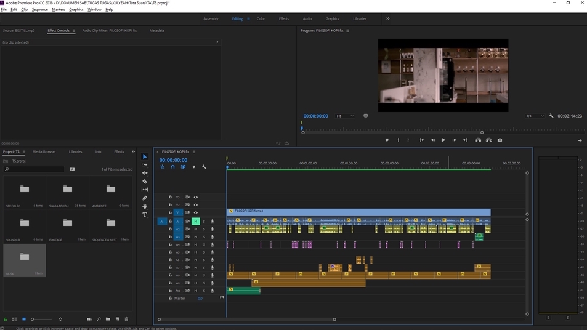
Task: Pick the Pen tool in the tools panel
Action: pos(145,198)
